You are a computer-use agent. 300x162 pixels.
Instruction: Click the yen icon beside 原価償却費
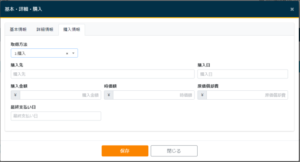tap(202, 95)
